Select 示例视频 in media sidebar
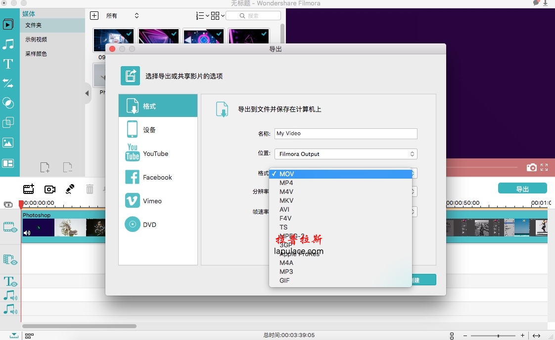The image size is (555, 340). click(x=52, y=39)
